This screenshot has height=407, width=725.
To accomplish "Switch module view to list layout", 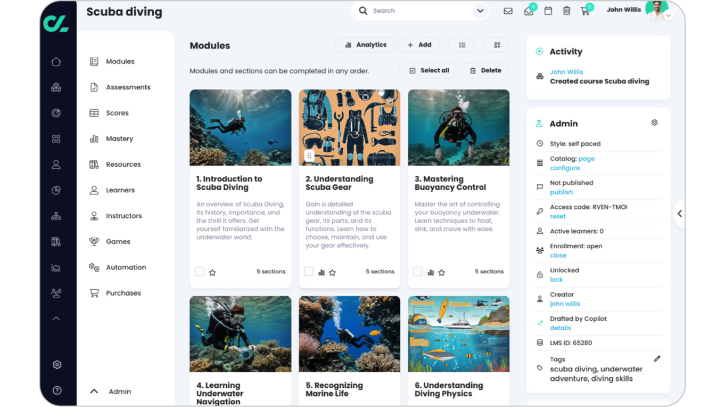I will tap(461, 45).
